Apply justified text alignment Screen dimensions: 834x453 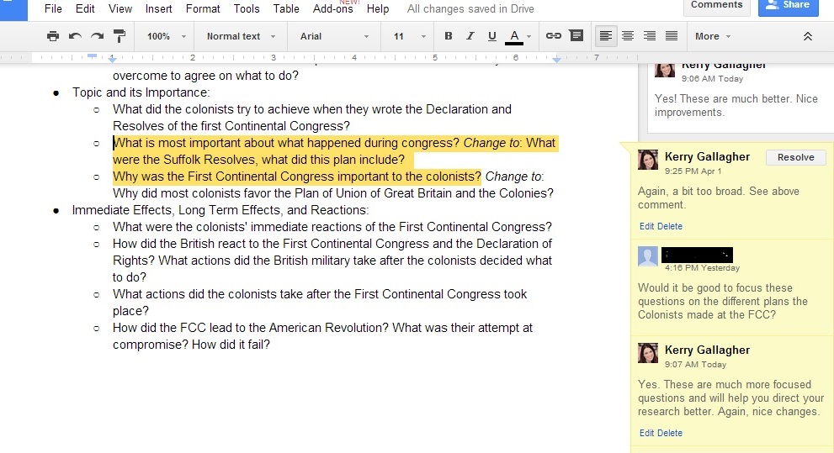pos(672,36)
